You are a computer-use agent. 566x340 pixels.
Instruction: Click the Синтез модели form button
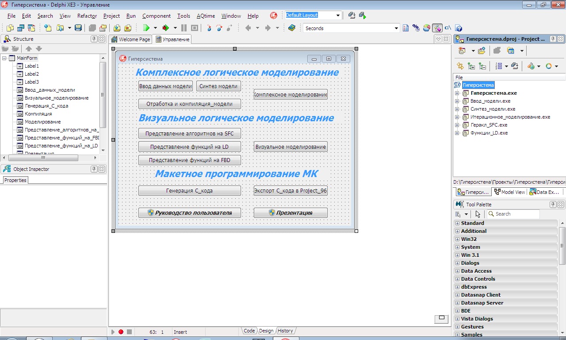pos(218,86)
